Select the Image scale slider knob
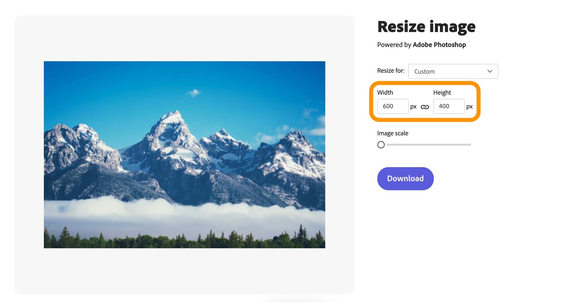Image resolution: width=567 pixels, height=302 pixels. pos(381,144)
